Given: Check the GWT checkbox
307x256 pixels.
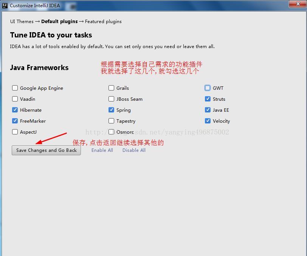Looking at the screenshot, I should tap(208, 88).
